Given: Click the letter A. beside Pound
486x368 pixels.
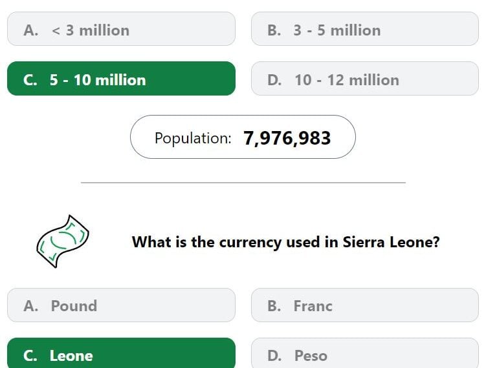Looking at the screenshot, I should [30, 306].
